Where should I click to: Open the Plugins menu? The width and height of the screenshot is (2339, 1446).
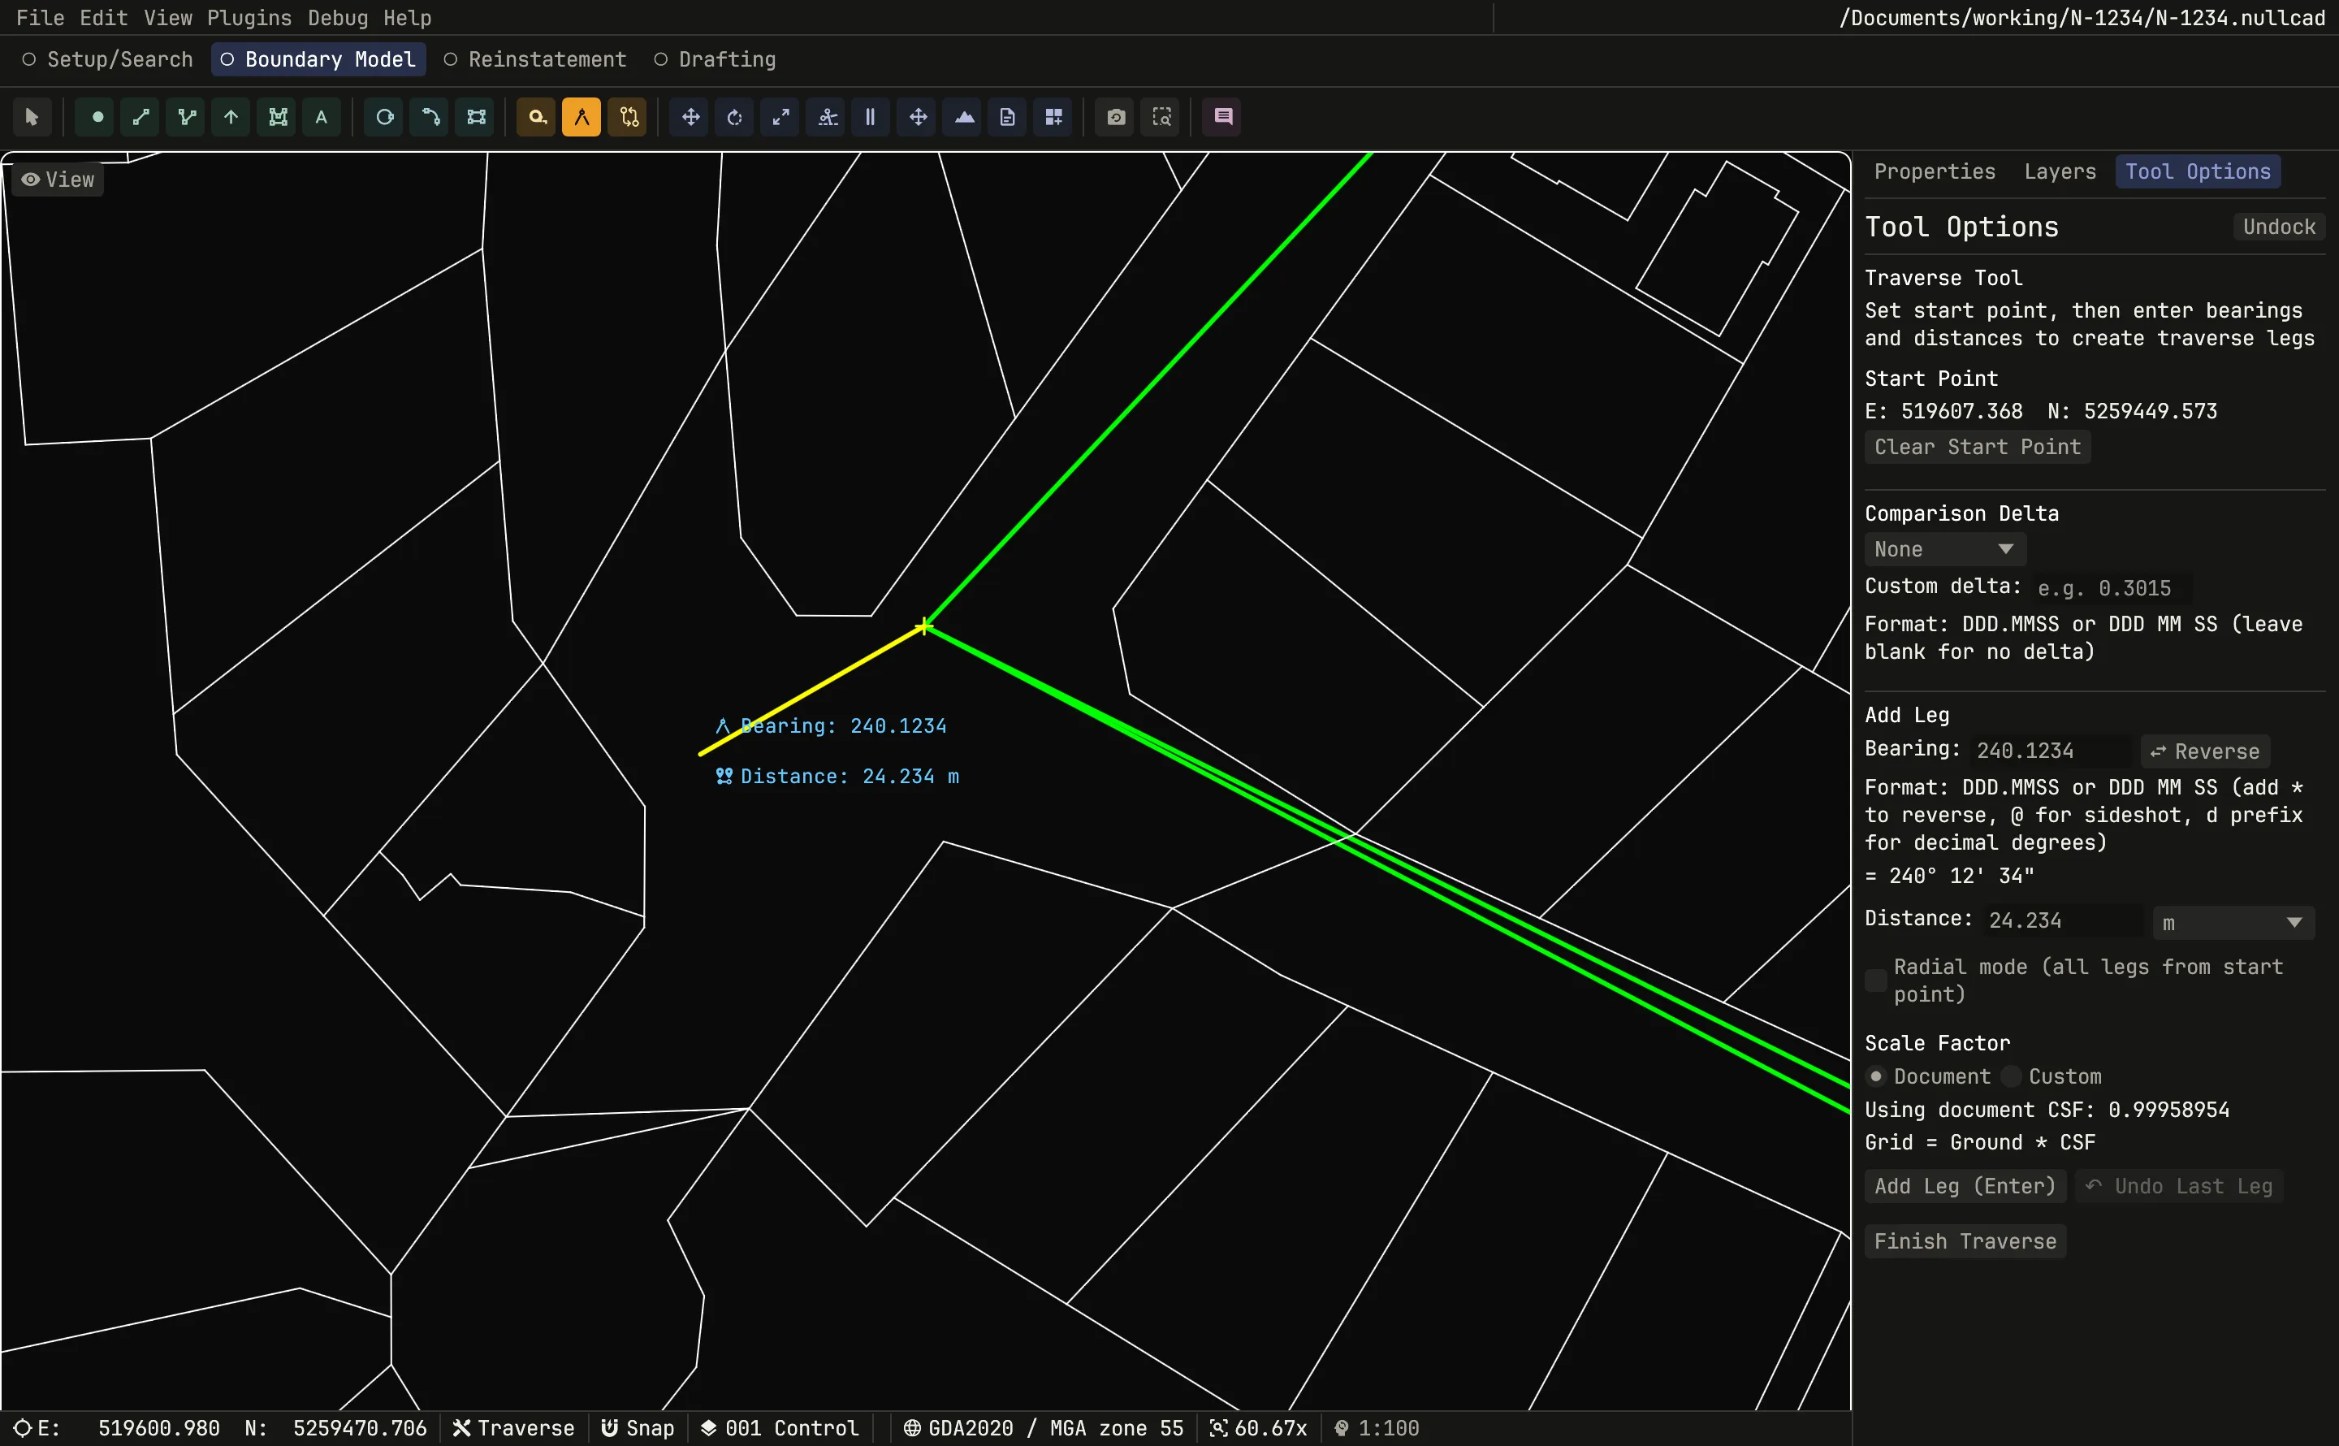click(249, 17)
